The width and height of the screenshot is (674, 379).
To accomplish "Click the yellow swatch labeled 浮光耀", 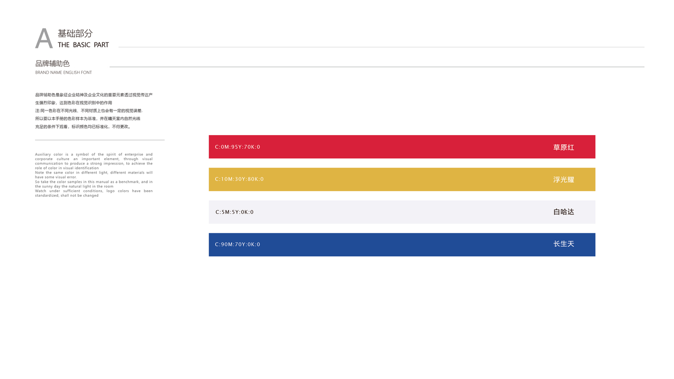I will pos(402,179).
